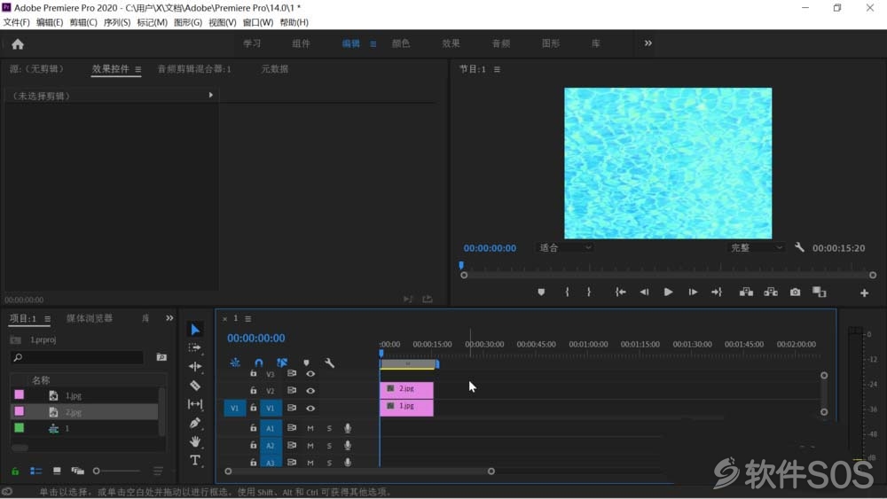This screenshot has height=499, width=887.
Task: Open the Media Browser tab
Action: 90,318
